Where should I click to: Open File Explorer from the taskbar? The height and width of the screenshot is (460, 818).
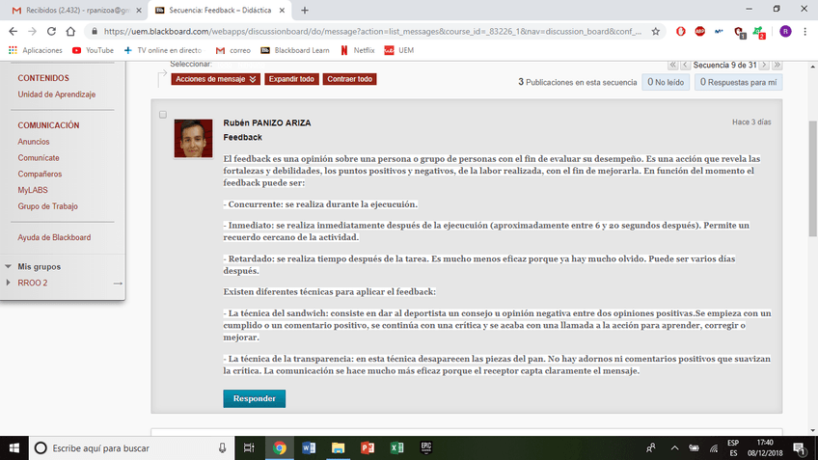[338, 448]
